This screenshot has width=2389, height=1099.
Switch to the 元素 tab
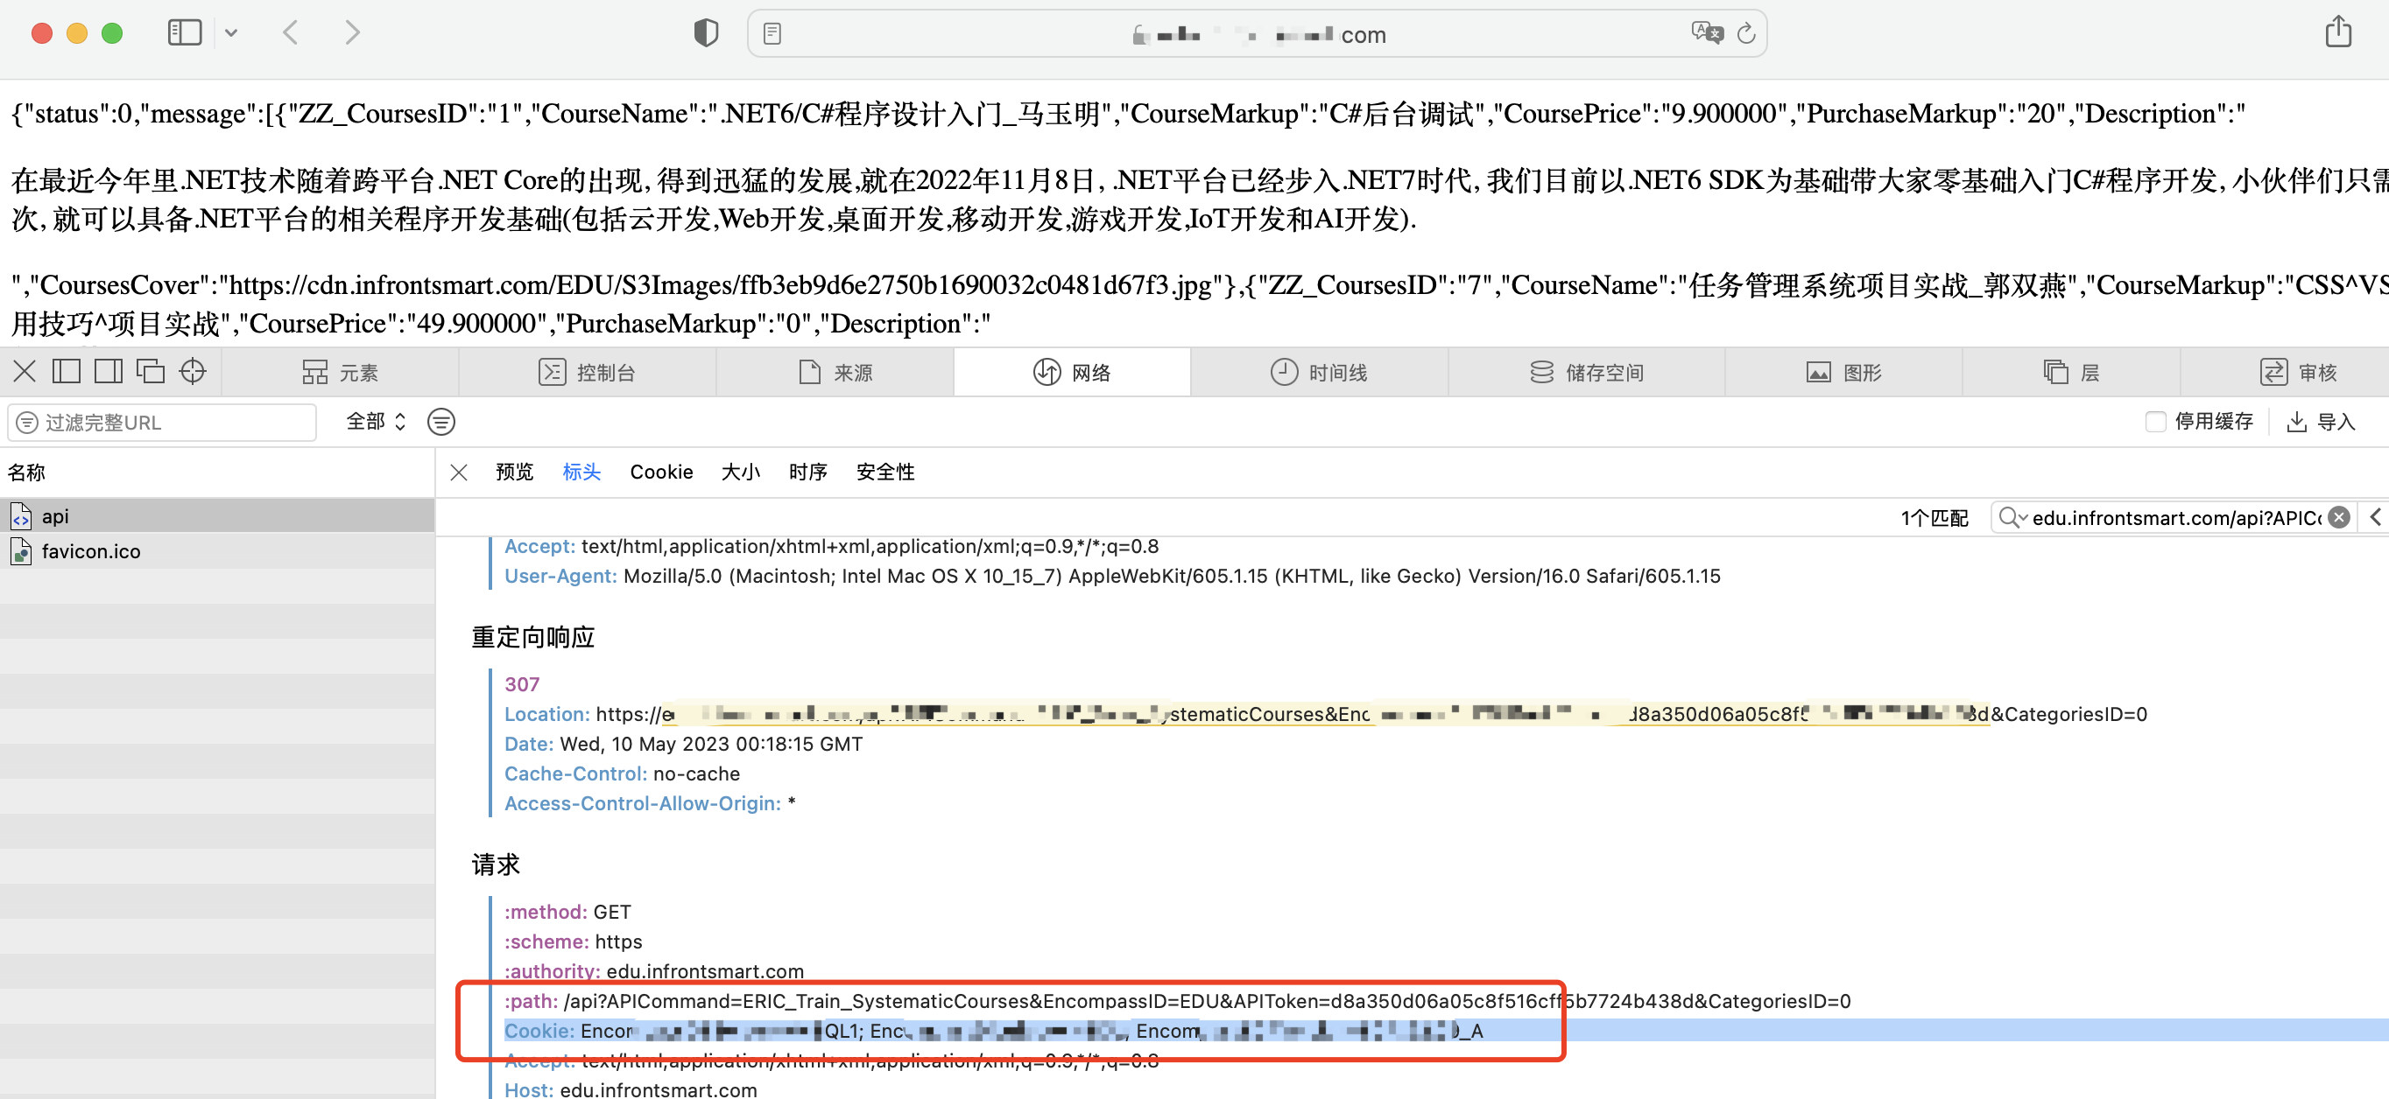click(x=340, y=373)
